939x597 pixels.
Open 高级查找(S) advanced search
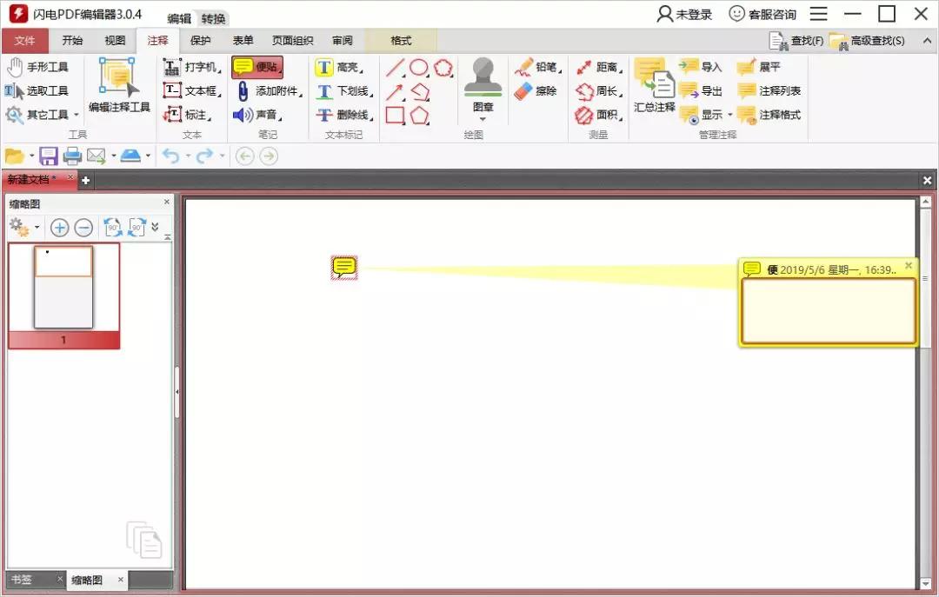(867, 41)
